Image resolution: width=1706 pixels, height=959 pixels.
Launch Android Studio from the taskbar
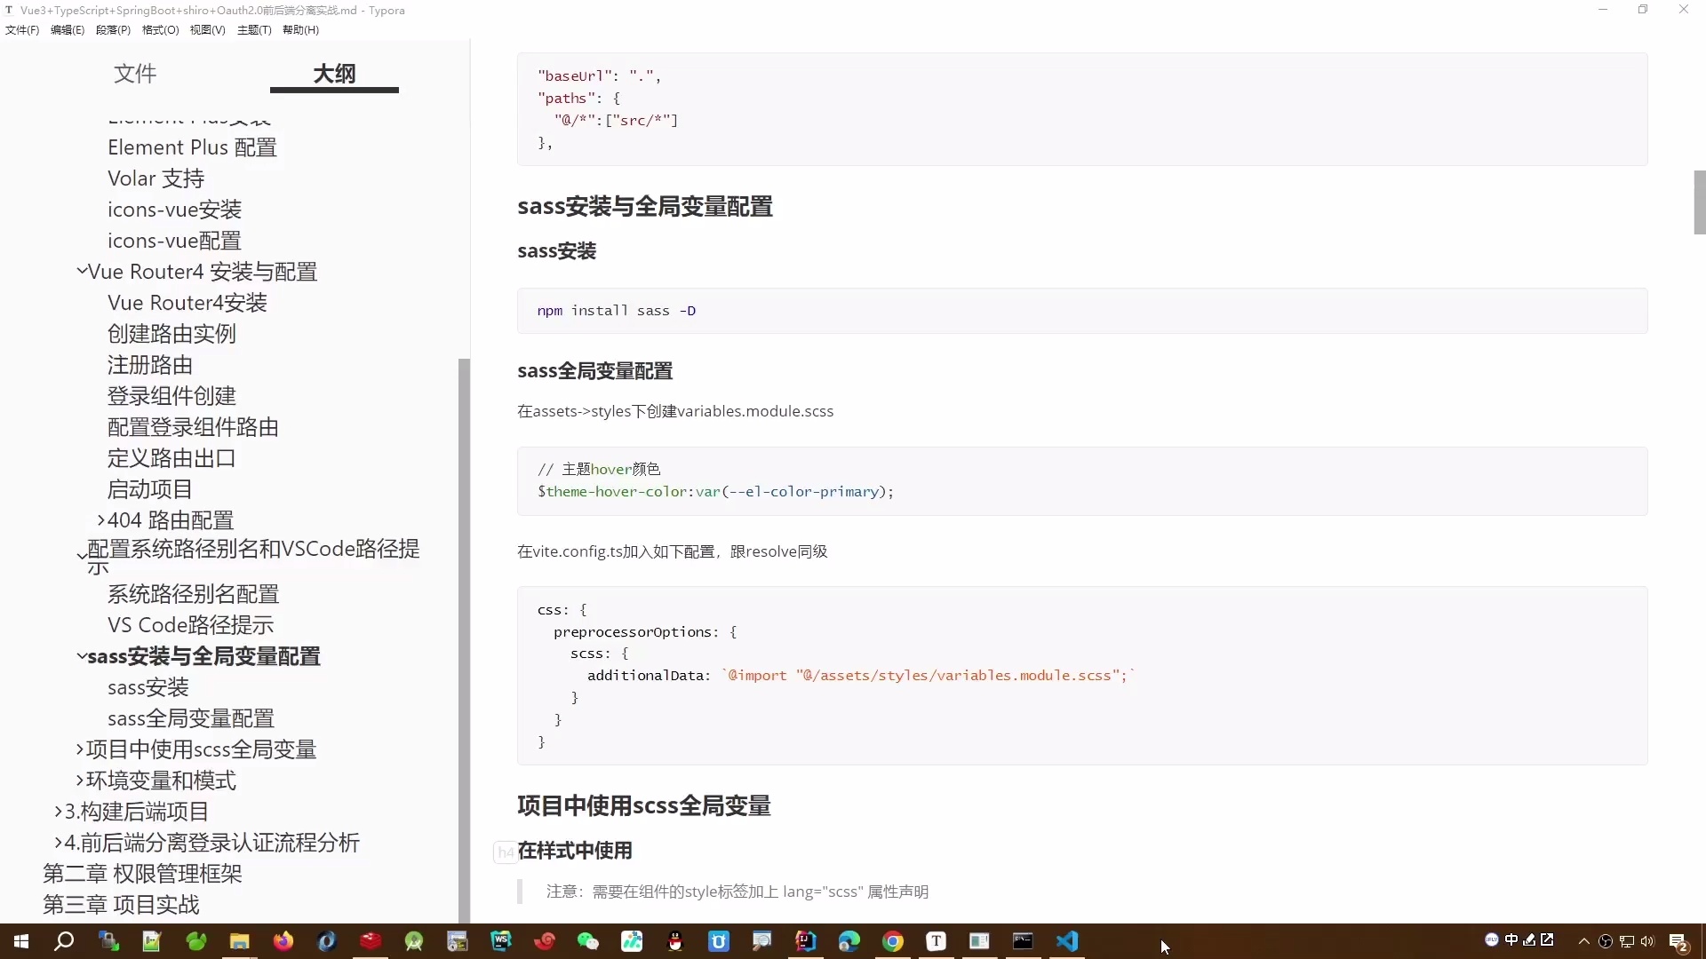pyautogui.click(x=414, y=941)
